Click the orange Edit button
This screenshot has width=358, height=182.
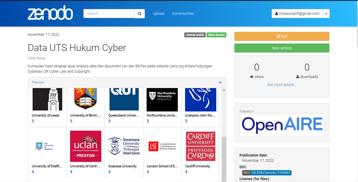click(x=282, y=36)
